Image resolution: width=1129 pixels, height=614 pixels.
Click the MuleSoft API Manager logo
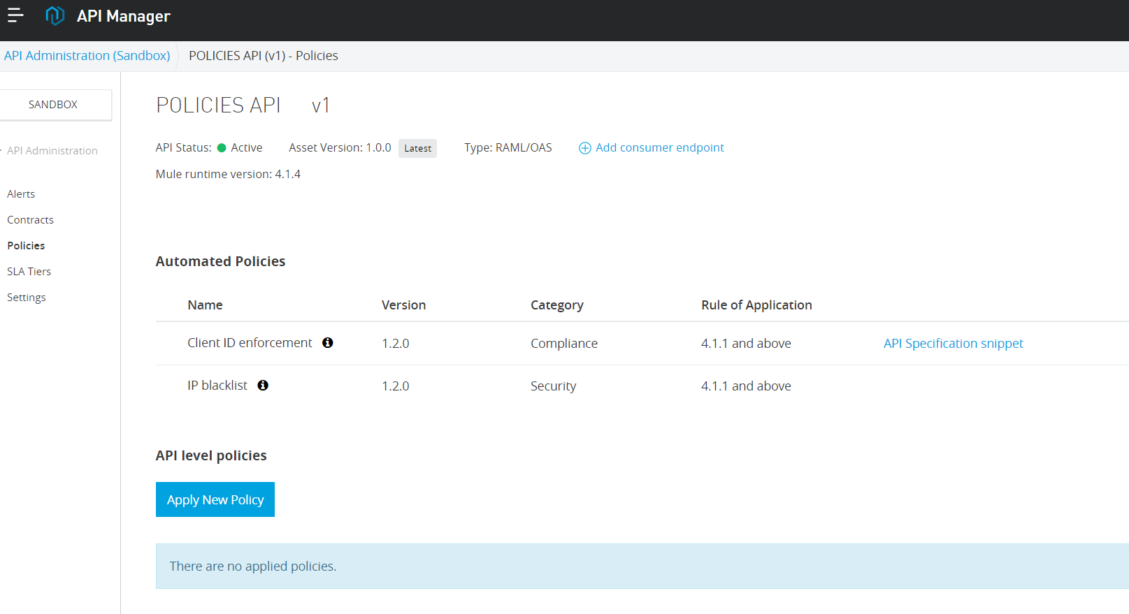(x=55, y=15)
